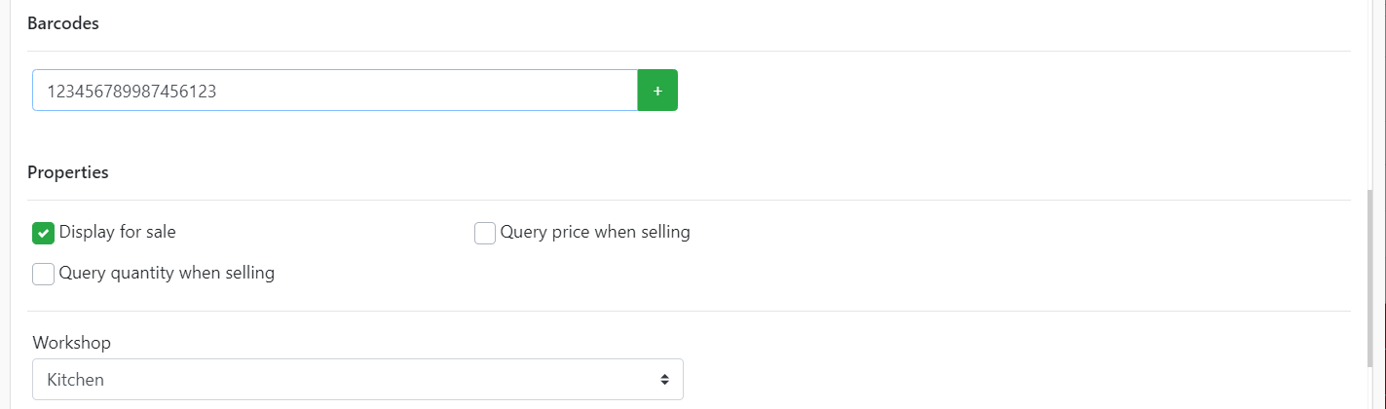Uncheck the Display for sale checkbox
1386x409 pixels.
43,234
